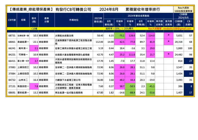Click the circulation value 100
198x140 pixels.
190,48
